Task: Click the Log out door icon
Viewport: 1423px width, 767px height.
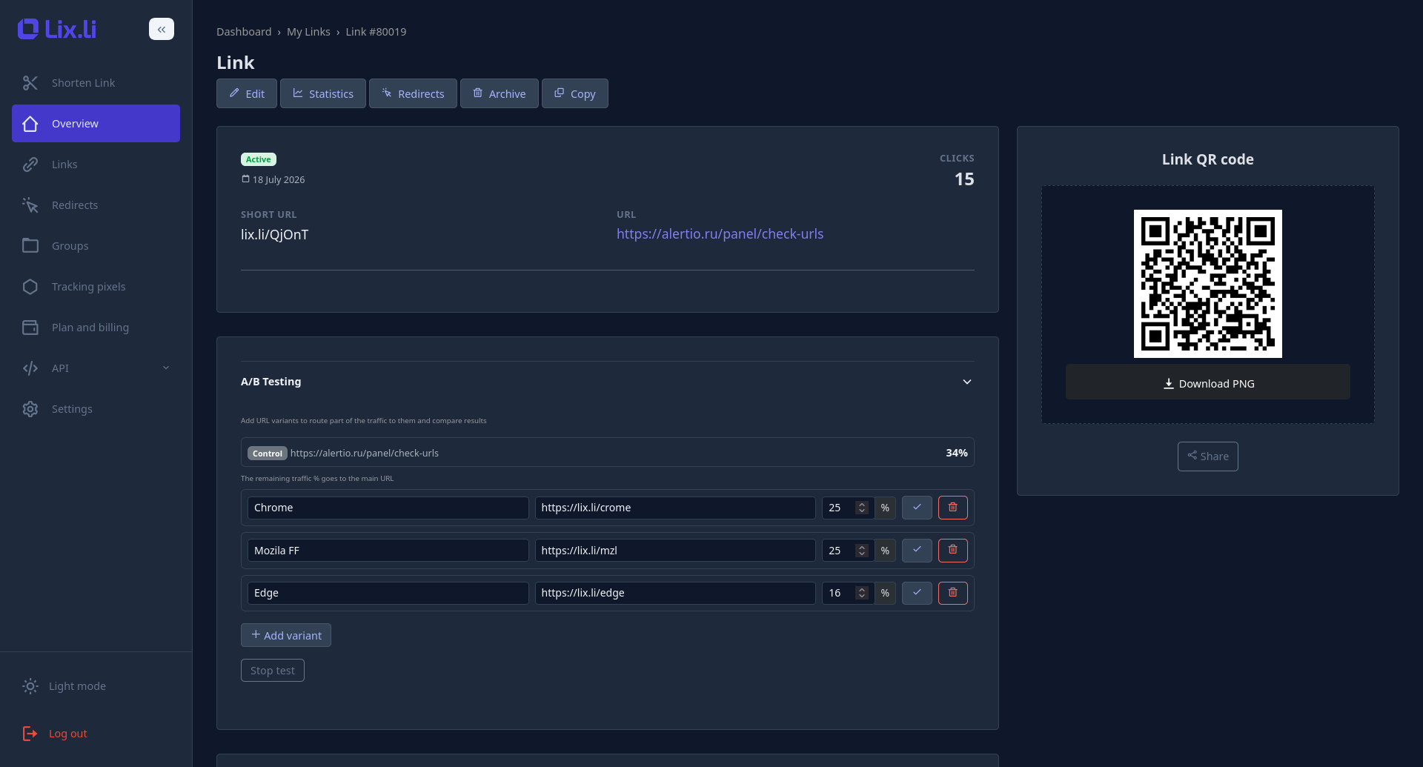Action: [x=30, y=734]
